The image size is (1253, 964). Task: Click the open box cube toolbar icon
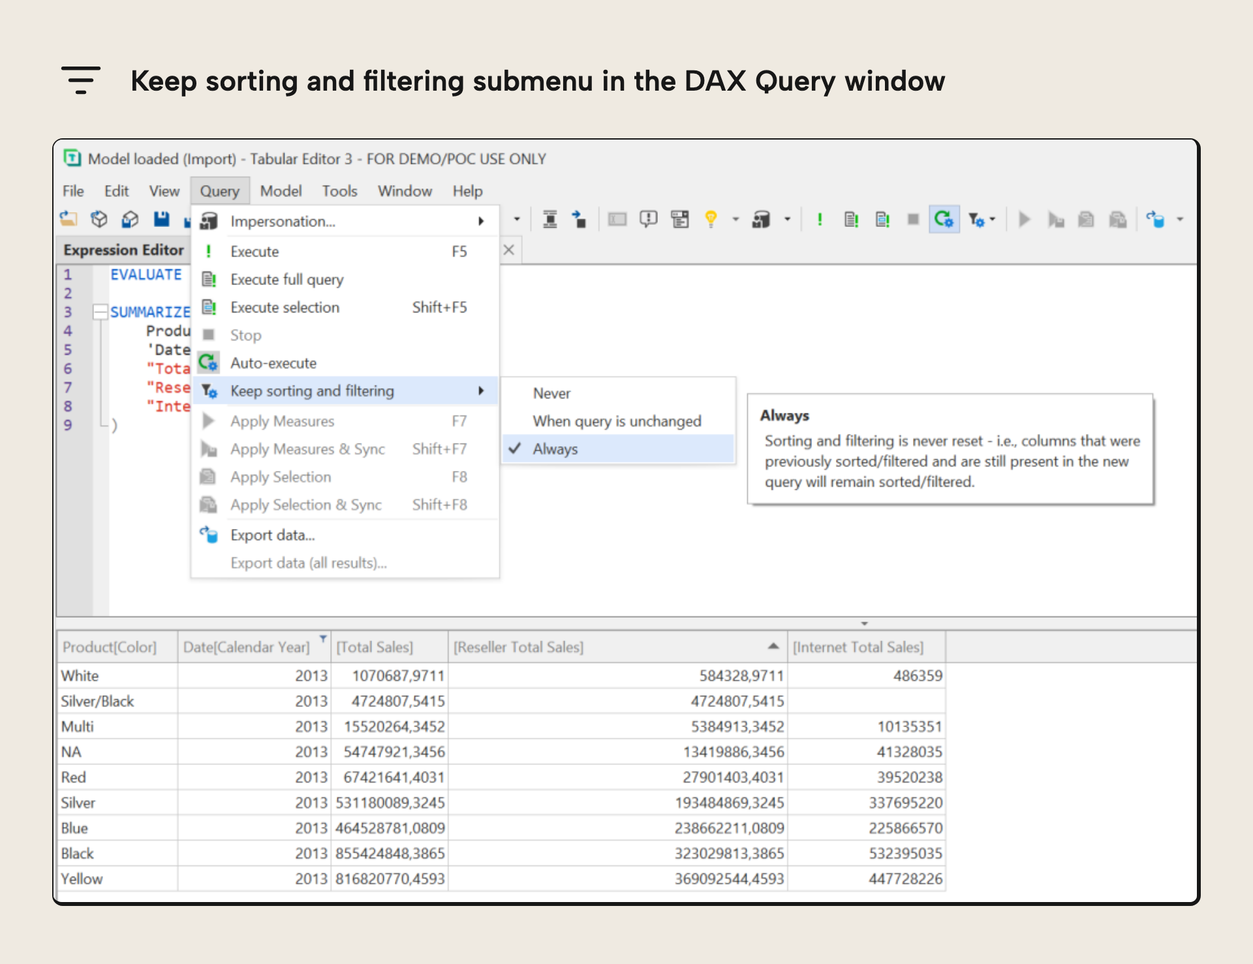(x=131, y=220)
